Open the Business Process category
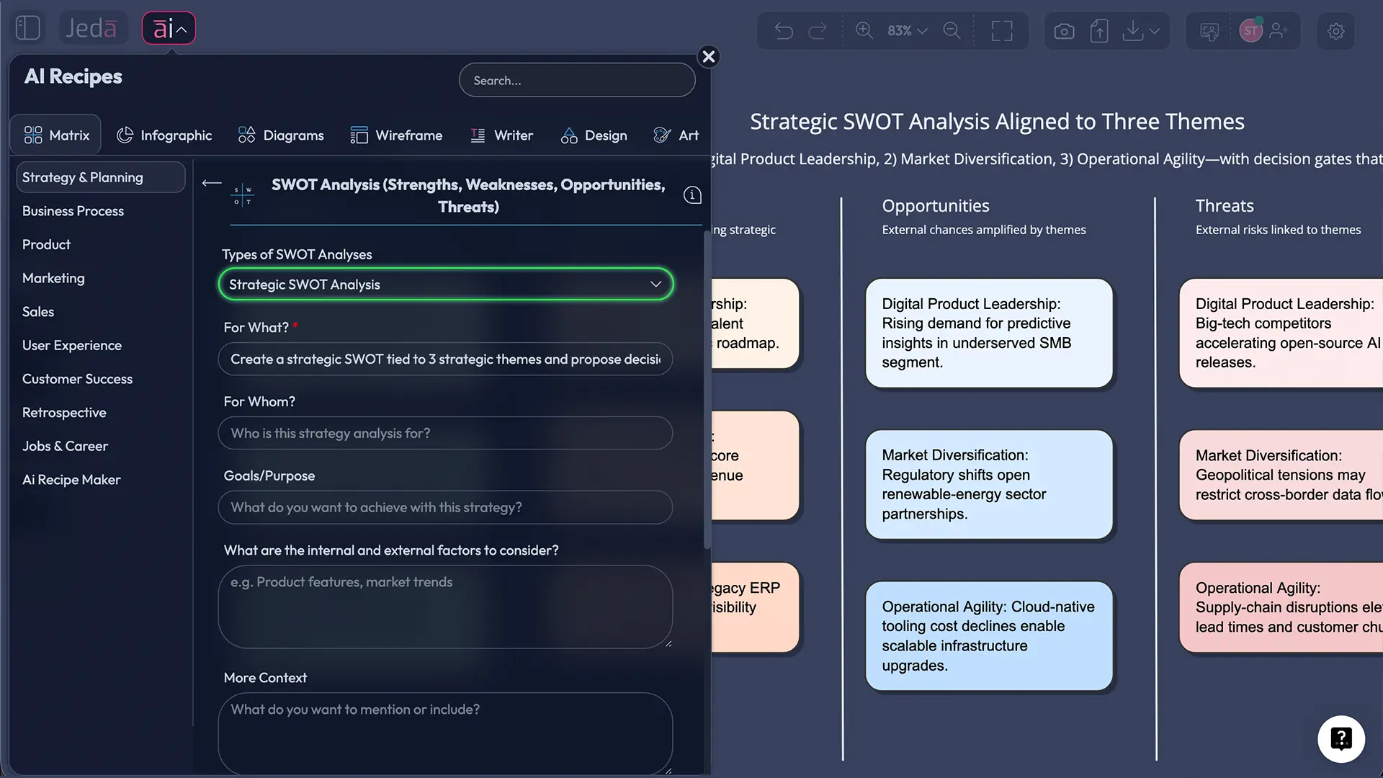 [x=73, y=211]
